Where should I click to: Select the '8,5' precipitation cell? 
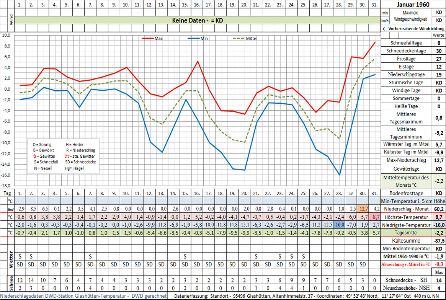(x=31, y=209)
